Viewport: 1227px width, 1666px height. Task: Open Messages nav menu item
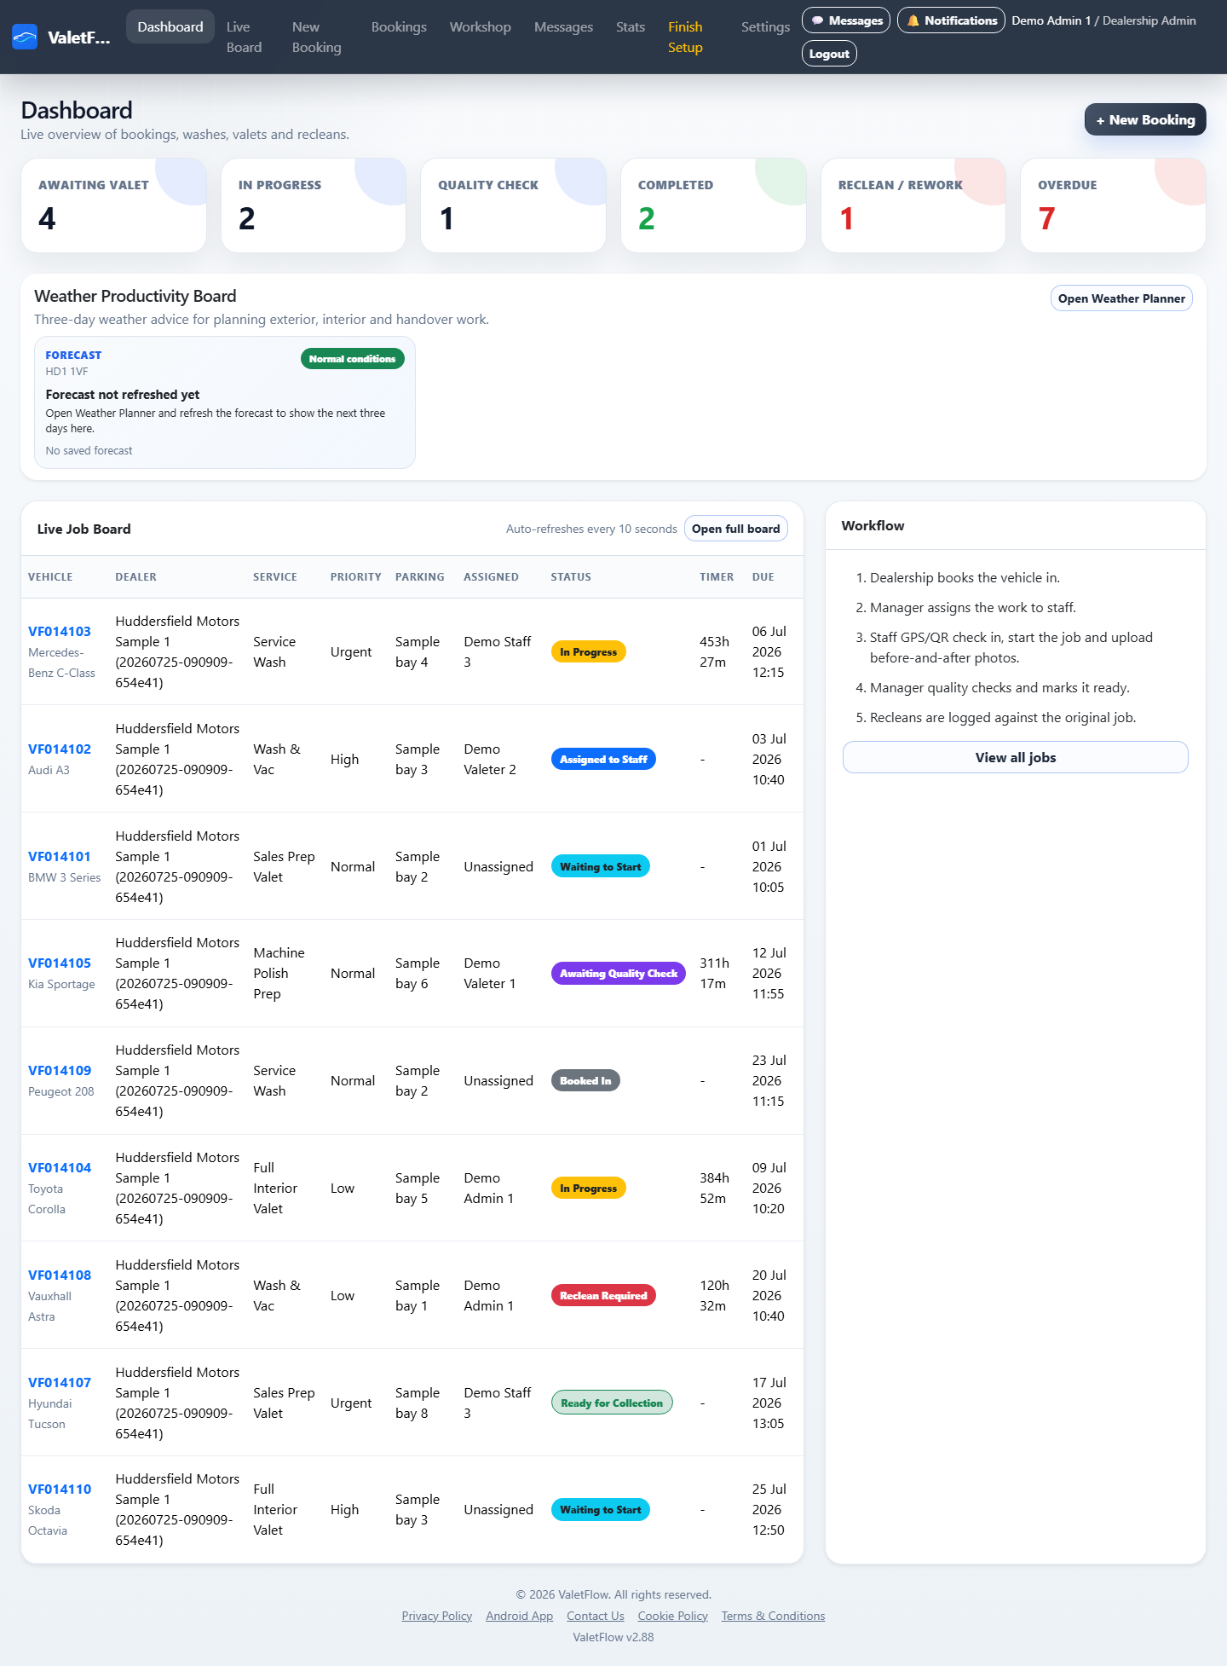pos(563,27)
